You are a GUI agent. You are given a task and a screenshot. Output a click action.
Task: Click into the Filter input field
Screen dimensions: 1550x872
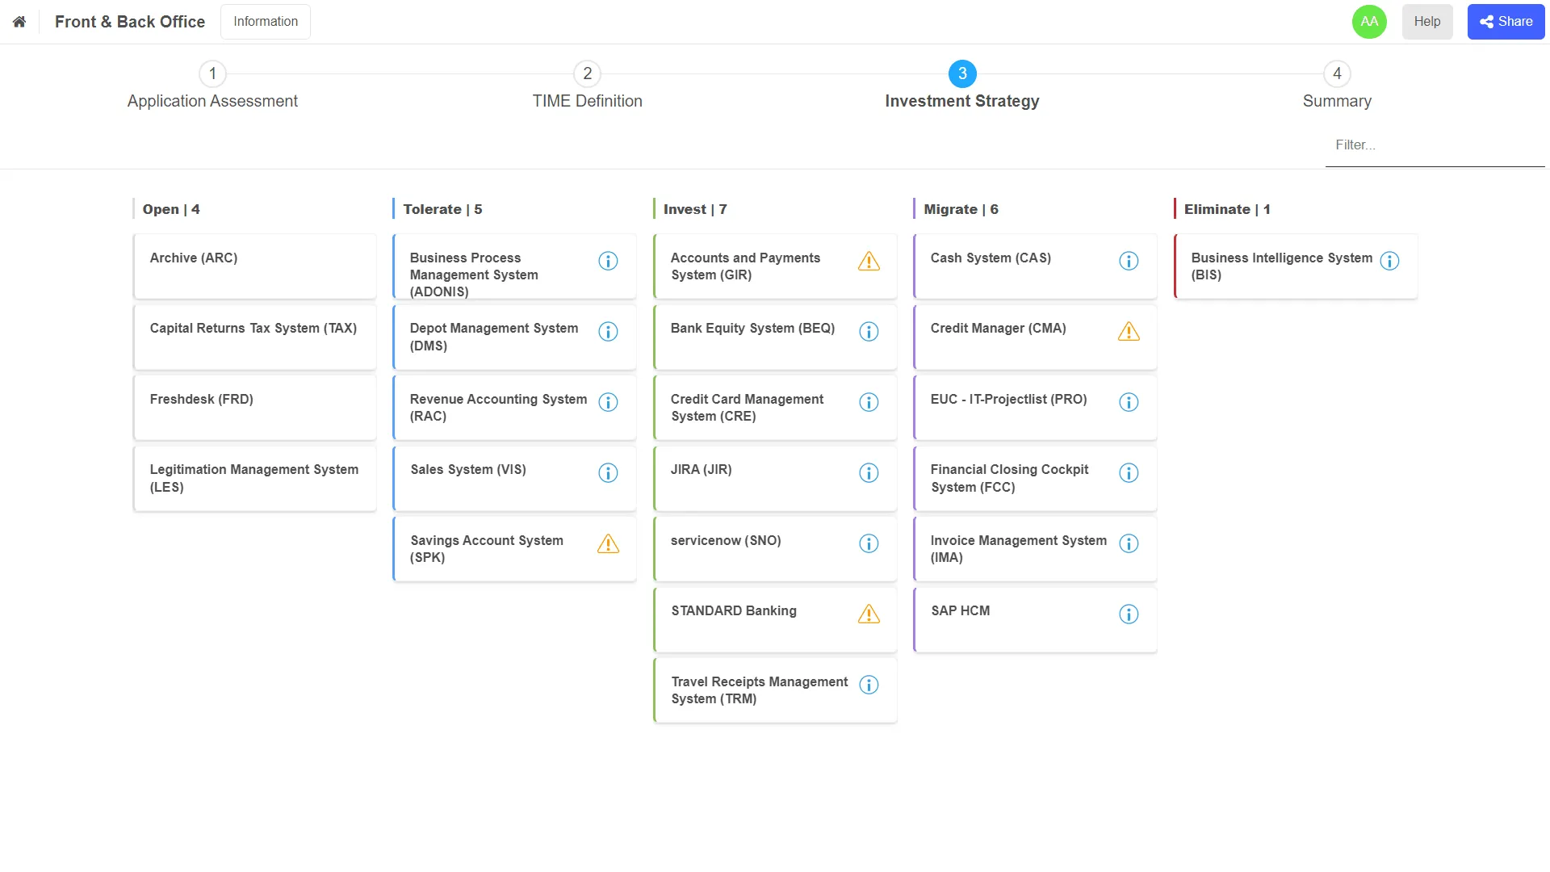[1435, 145]
